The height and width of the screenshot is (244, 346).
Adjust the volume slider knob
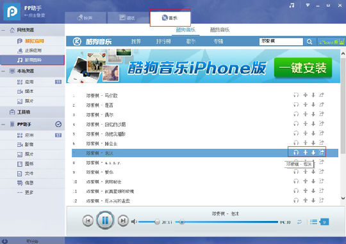(x=157, y=222)
